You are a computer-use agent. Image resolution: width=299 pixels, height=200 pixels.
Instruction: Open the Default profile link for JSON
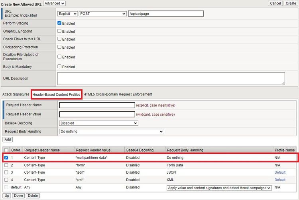point(280,172)
